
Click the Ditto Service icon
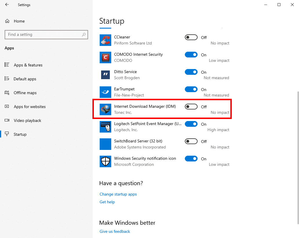pos(105,75)
